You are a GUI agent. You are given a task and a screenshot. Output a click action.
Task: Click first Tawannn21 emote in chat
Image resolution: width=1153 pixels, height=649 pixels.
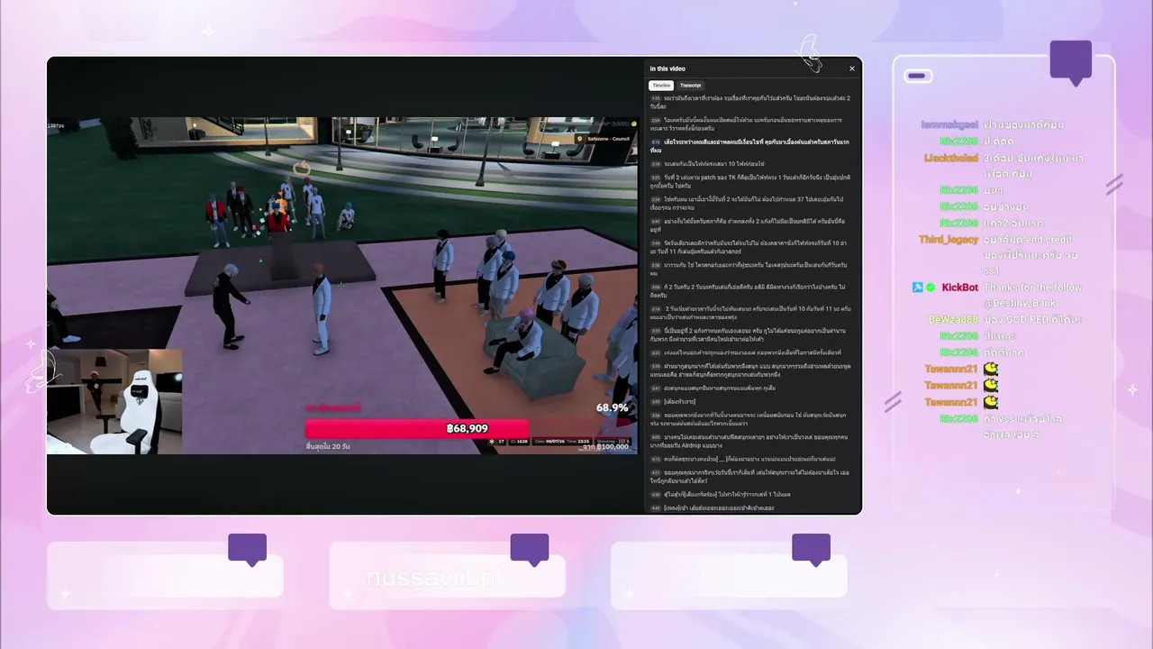point(991,369)
